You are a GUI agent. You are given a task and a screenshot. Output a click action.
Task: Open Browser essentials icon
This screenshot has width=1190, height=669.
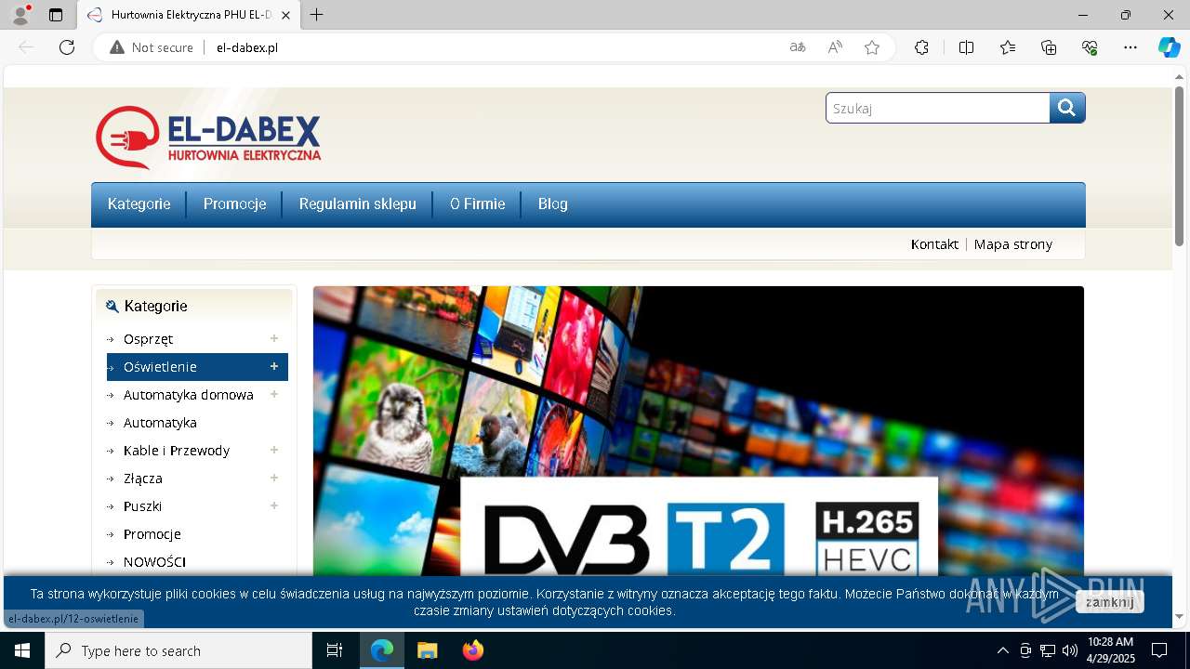pyautogui.click(x=1090, y=47)
